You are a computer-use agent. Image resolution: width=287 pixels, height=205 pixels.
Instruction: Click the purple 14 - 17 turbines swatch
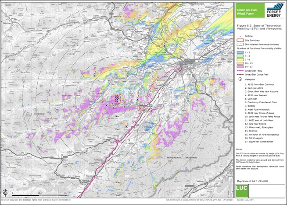(x=240, y=67)
